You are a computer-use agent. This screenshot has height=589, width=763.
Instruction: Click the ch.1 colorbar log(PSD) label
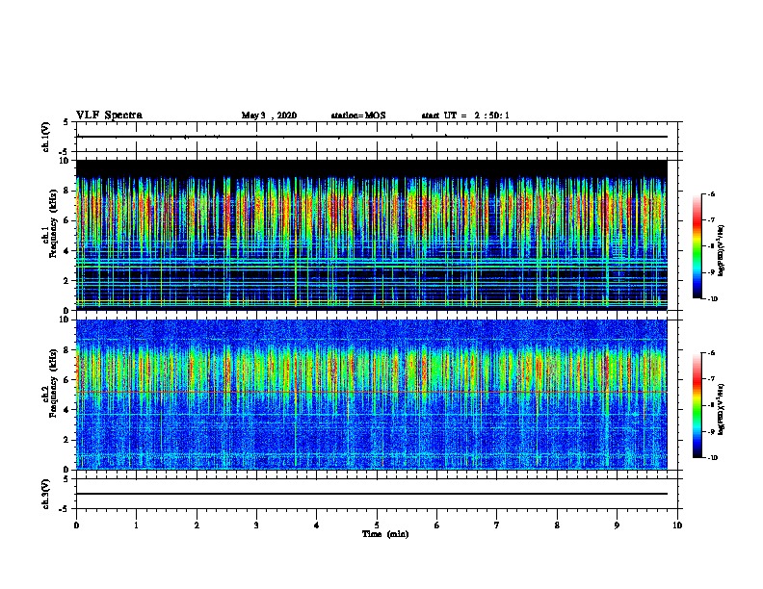[722, 251]
